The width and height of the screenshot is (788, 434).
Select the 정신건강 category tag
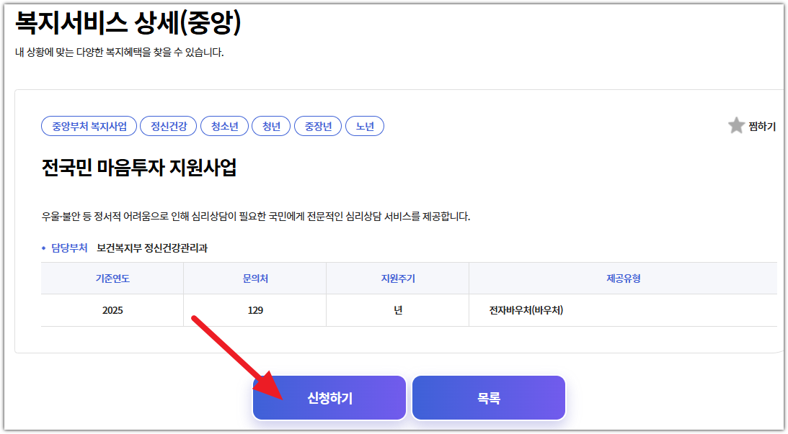tap(167, 125)
